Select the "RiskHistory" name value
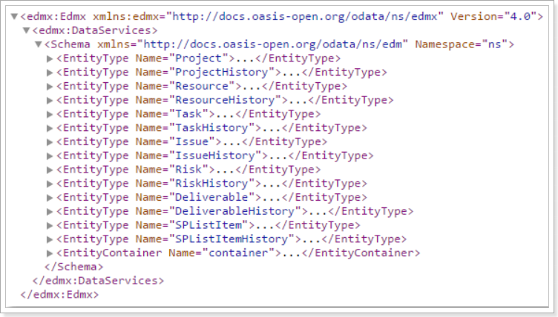This screenshot has height=317, width=558. 211,183
